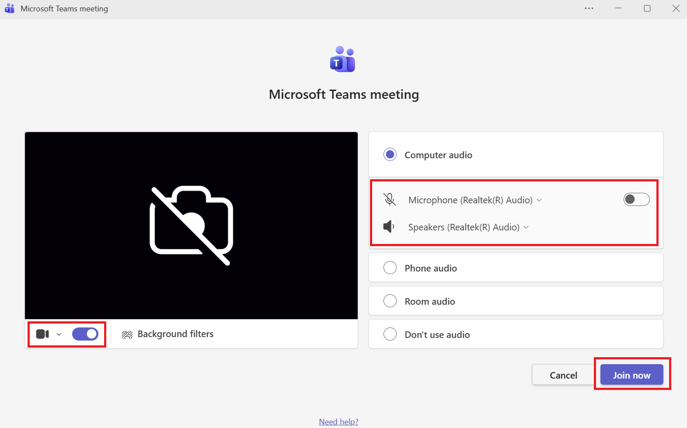
Task: Expand the Speakers (Realtek(R) Audio) dropdown
Action: [x=526, y=227]
